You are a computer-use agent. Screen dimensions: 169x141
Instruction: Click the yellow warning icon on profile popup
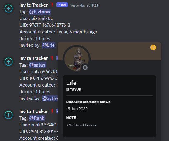pyautogui.click(x=153, y=47)
